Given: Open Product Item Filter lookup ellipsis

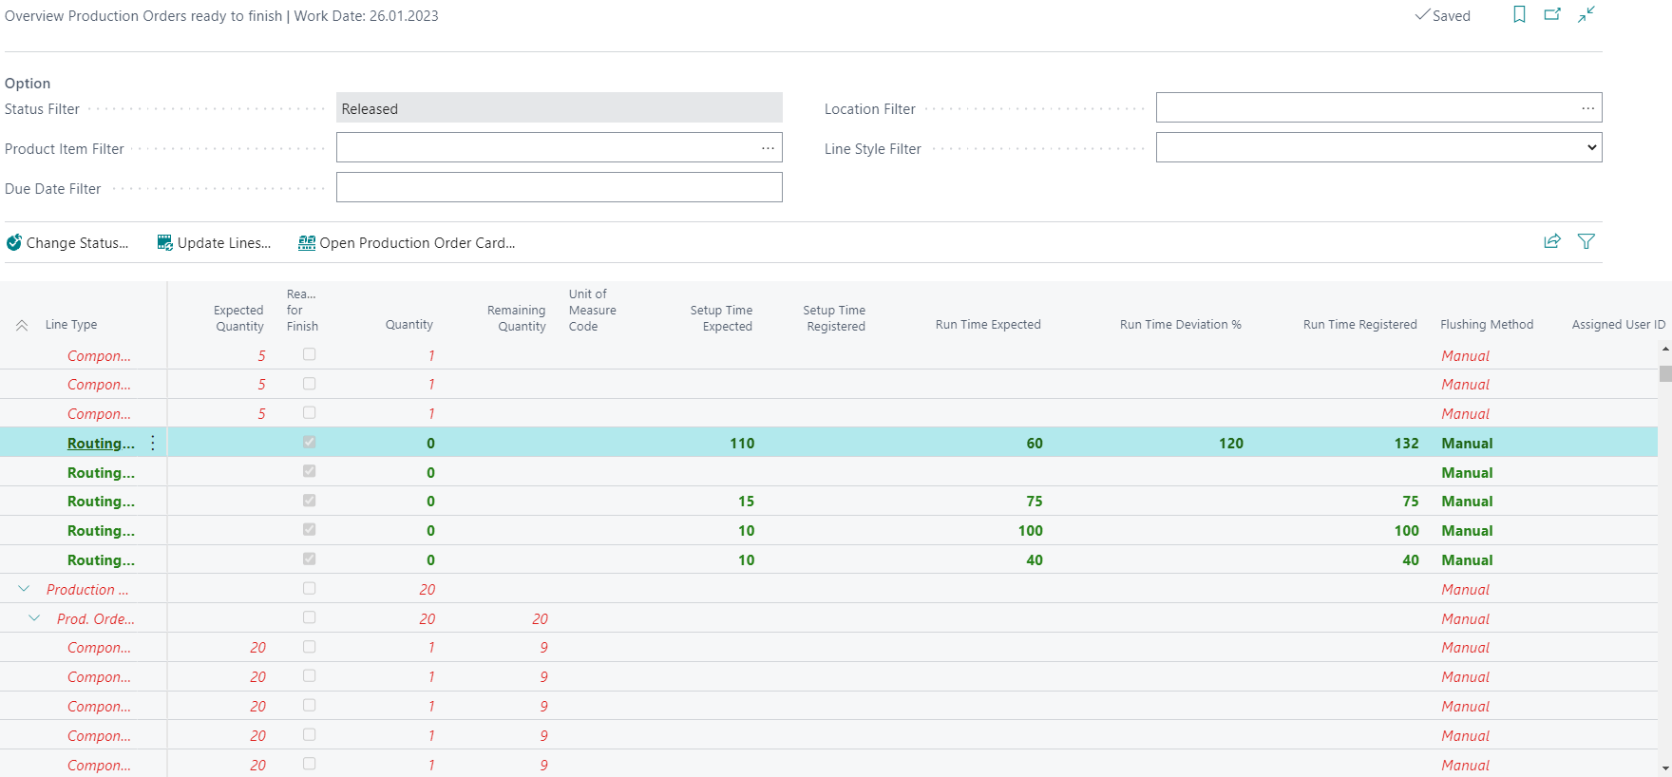Looking at the screenshot, I should [768, 148].
